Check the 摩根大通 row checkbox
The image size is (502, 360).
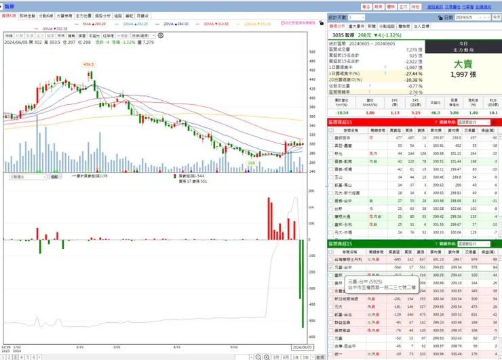[x=330, y=217]
